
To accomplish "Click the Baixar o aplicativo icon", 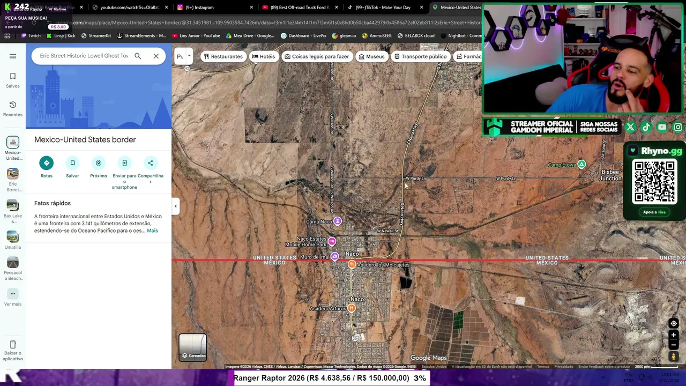I will (13, 345).
